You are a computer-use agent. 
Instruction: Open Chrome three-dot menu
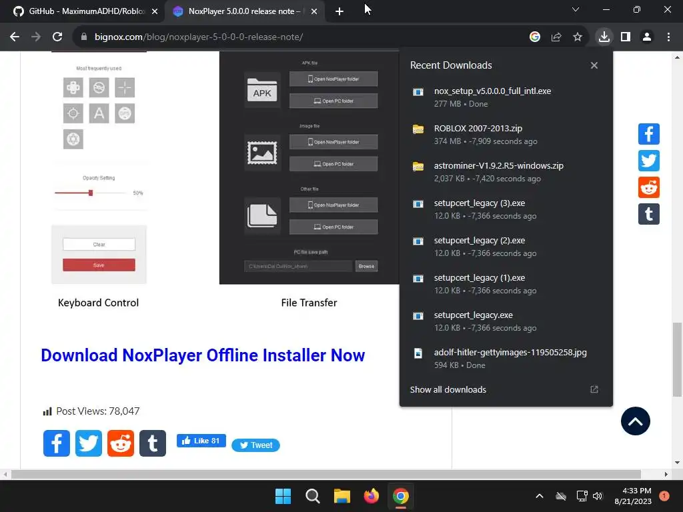(x=668, y=37)
